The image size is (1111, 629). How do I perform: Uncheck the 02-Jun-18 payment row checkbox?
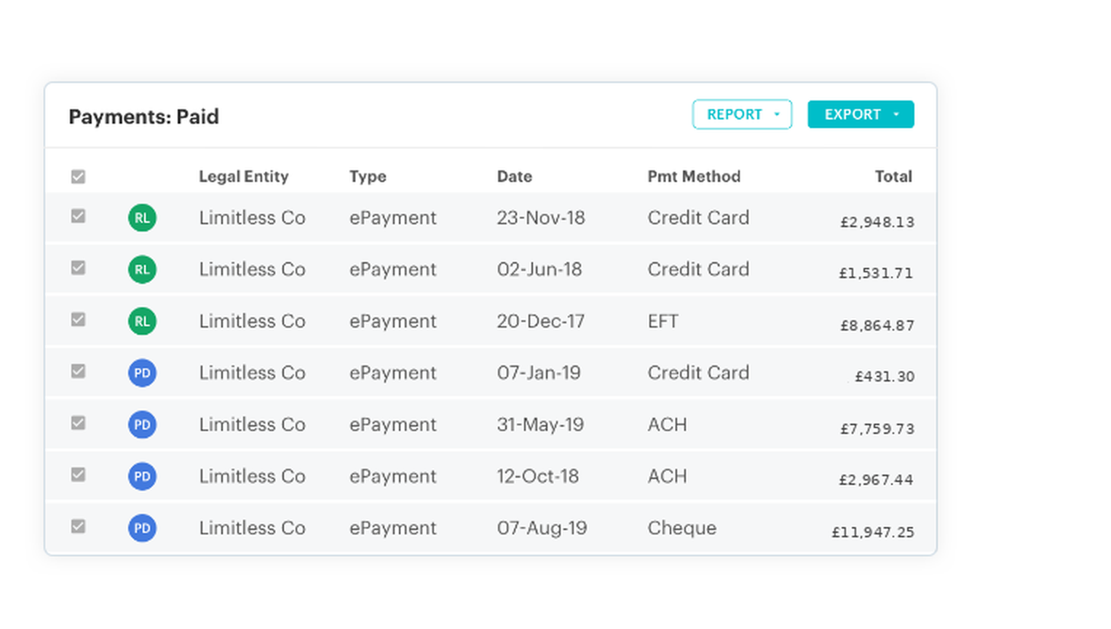78,268
